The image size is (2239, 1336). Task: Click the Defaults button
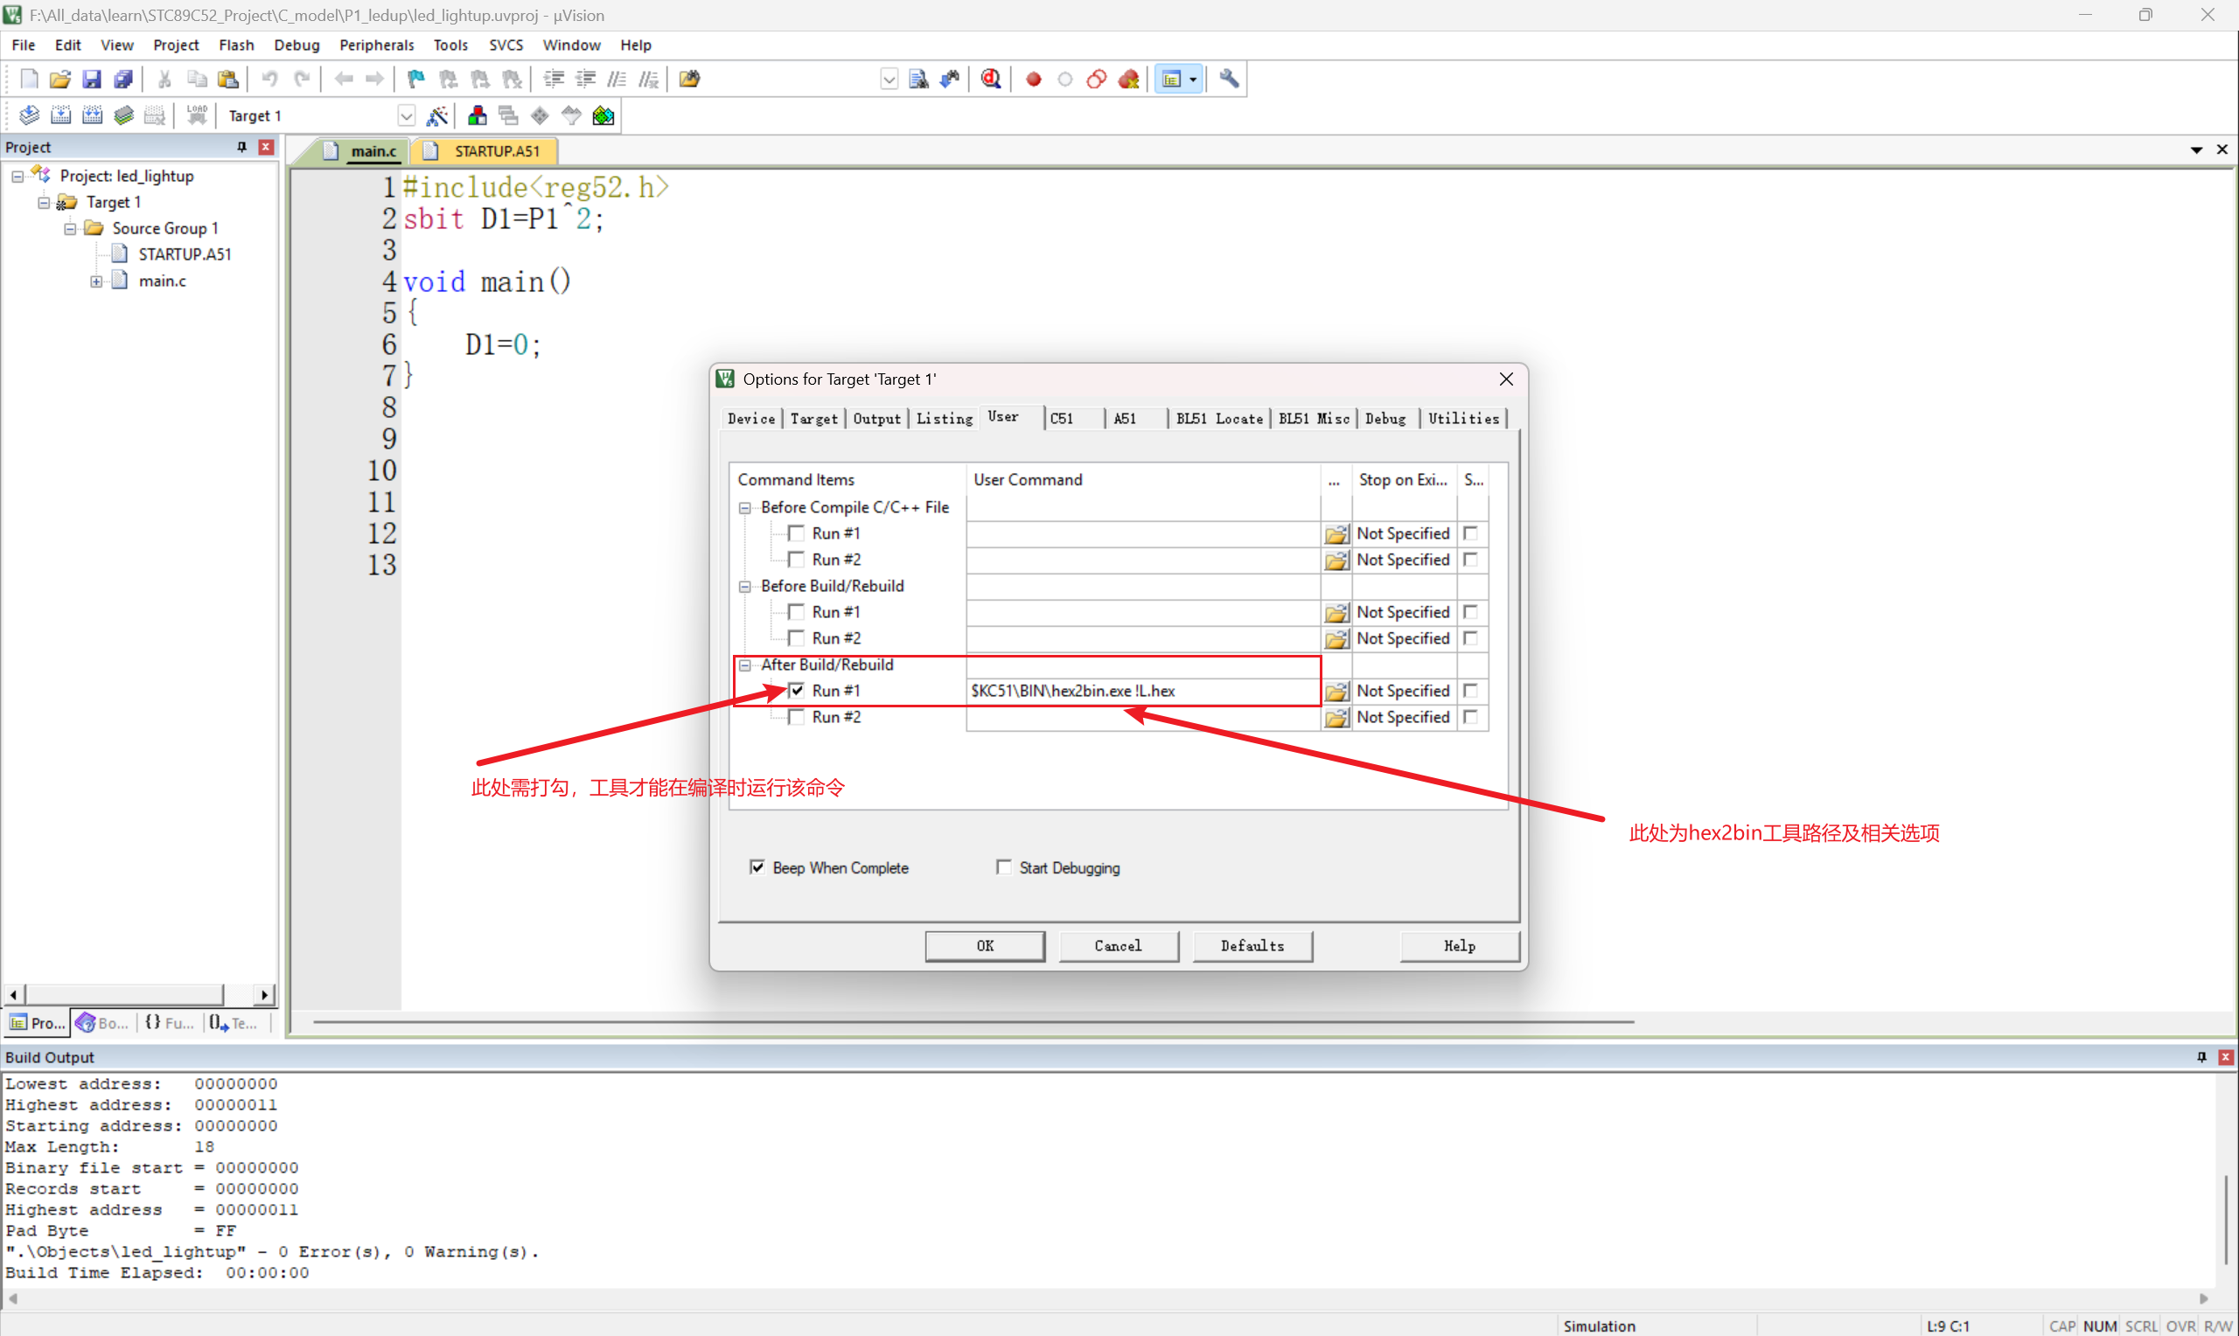1252,945
